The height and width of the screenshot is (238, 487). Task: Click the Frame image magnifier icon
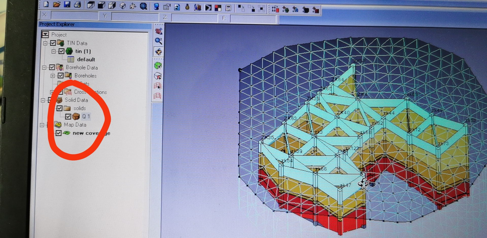click(x=144, y=6)
